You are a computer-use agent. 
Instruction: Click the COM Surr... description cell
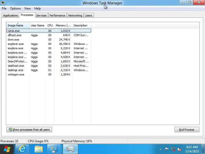click(81, 35)
